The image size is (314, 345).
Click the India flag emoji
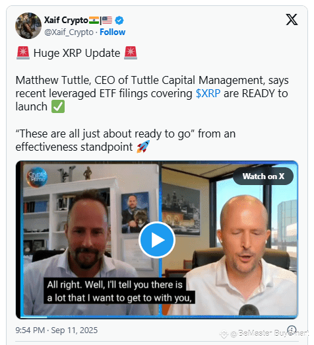coord(94,20)
